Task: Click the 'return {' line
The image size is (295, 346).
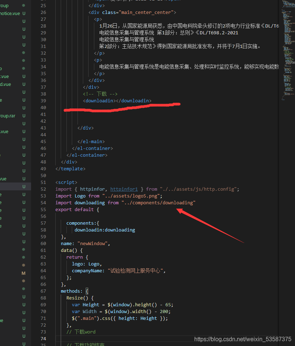Action: (x=77, y=257)
